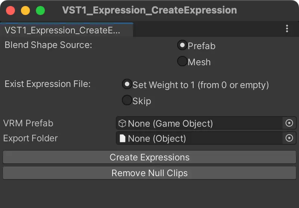Select Prefab as the blend shape source
Viewport: 299px width, 208px height.
(x=182, y=45)
